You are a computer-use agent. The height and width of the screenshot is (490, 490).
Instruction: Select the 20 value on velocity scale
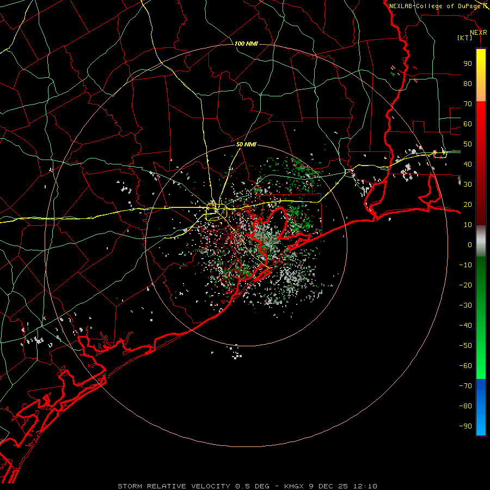pyautogui.click(x=468, y=204)
